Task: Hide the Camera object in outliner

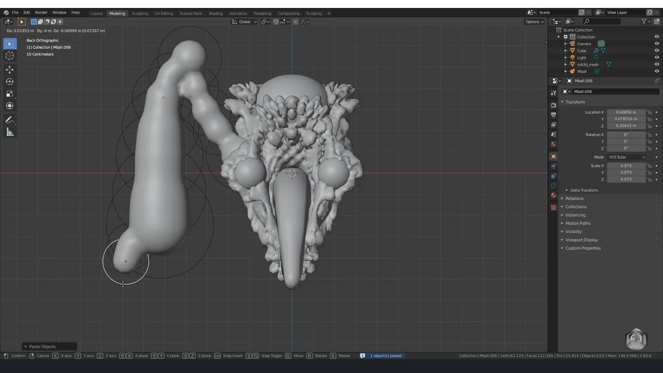Action: [657, 44]
